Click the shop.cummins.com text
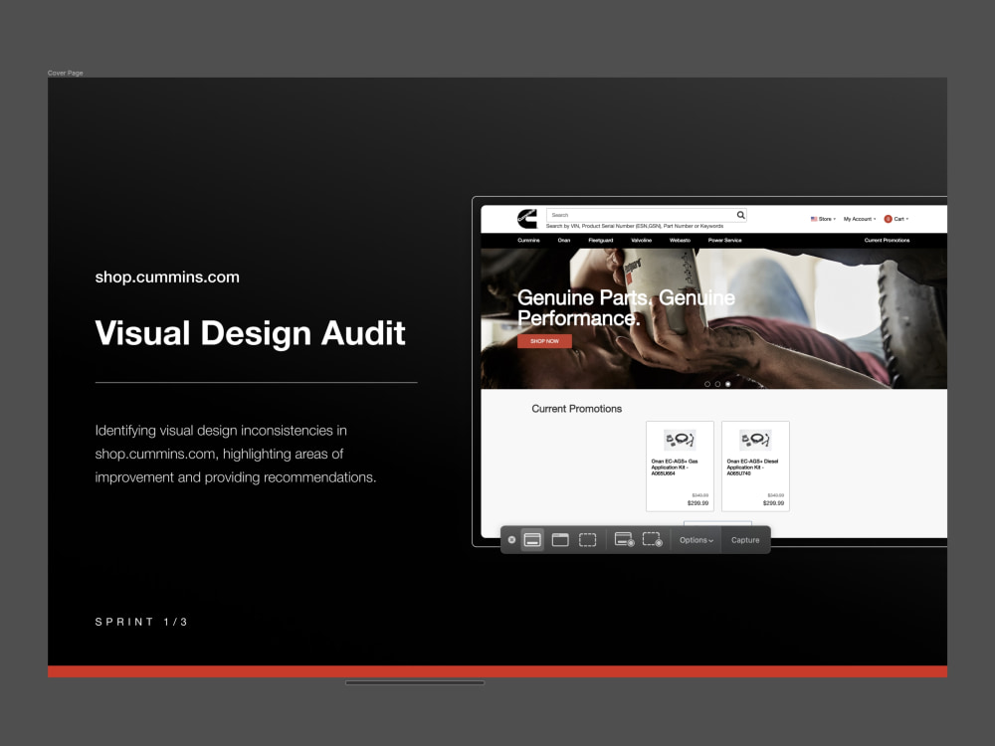 167,278
